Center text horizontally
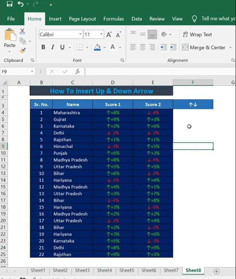 (x=143, y=47)
